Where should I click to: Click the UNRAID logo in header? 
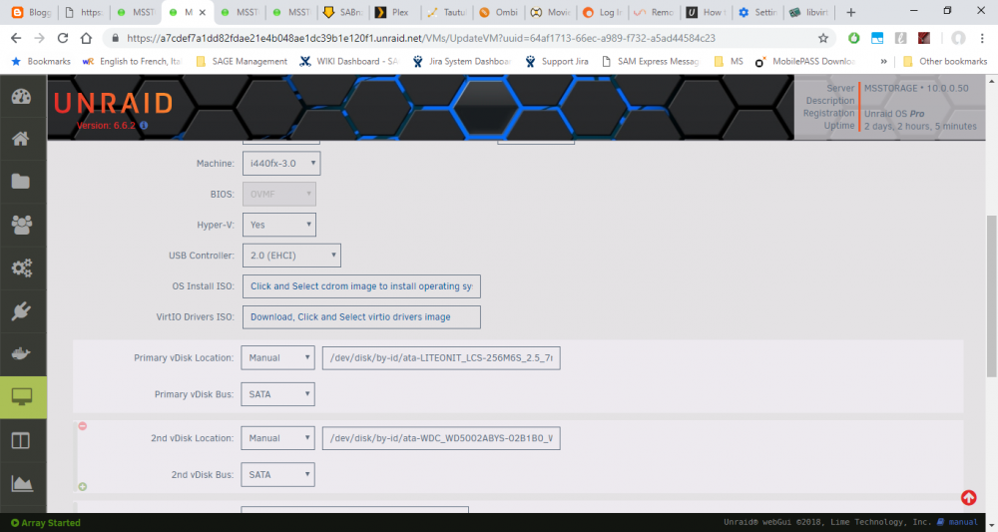coord(114,103)
